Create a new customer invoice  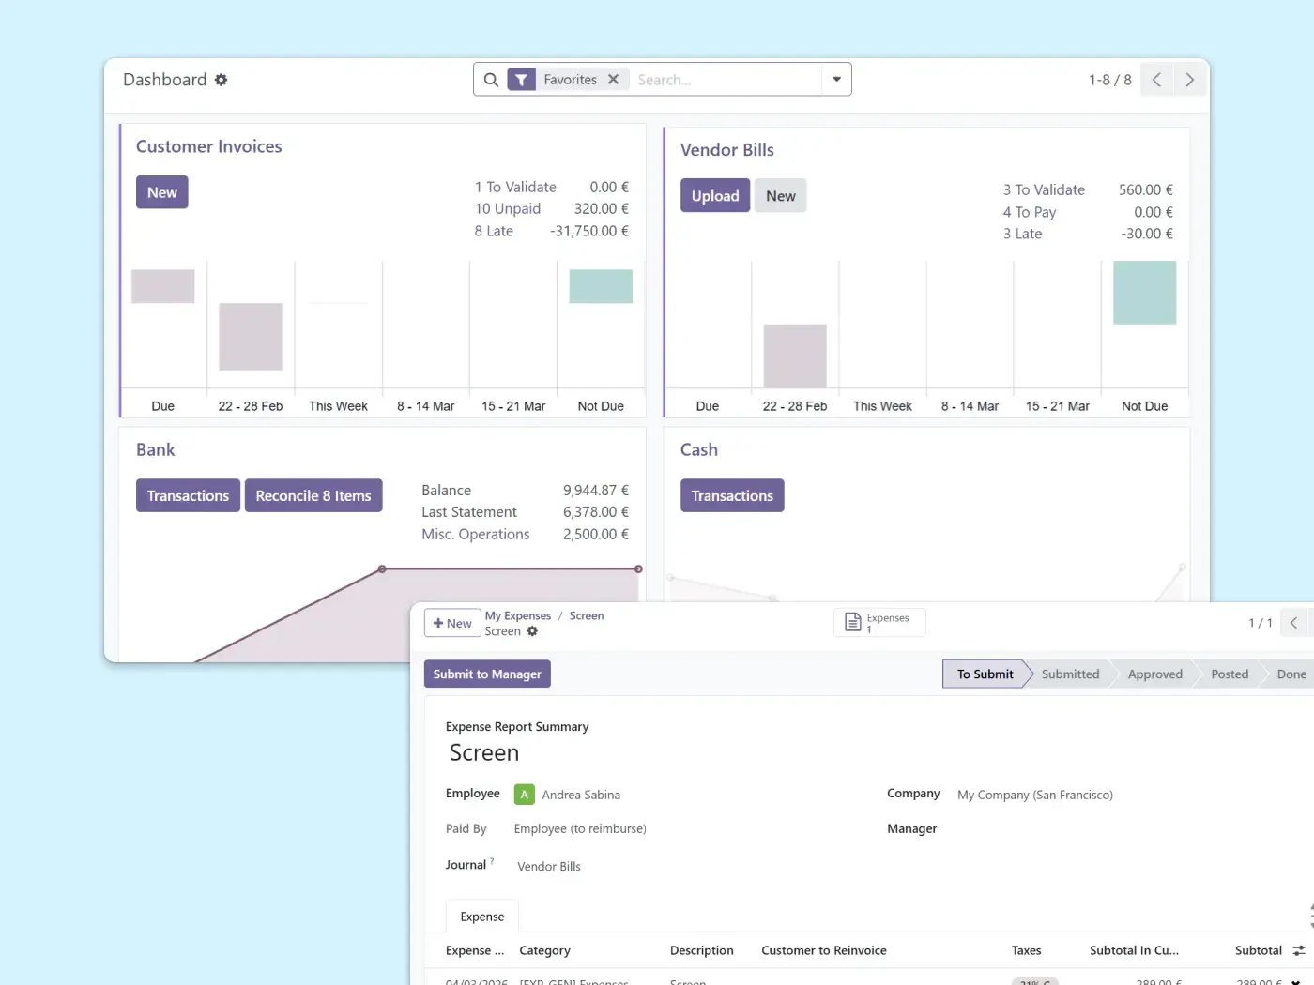pos(161,192)
